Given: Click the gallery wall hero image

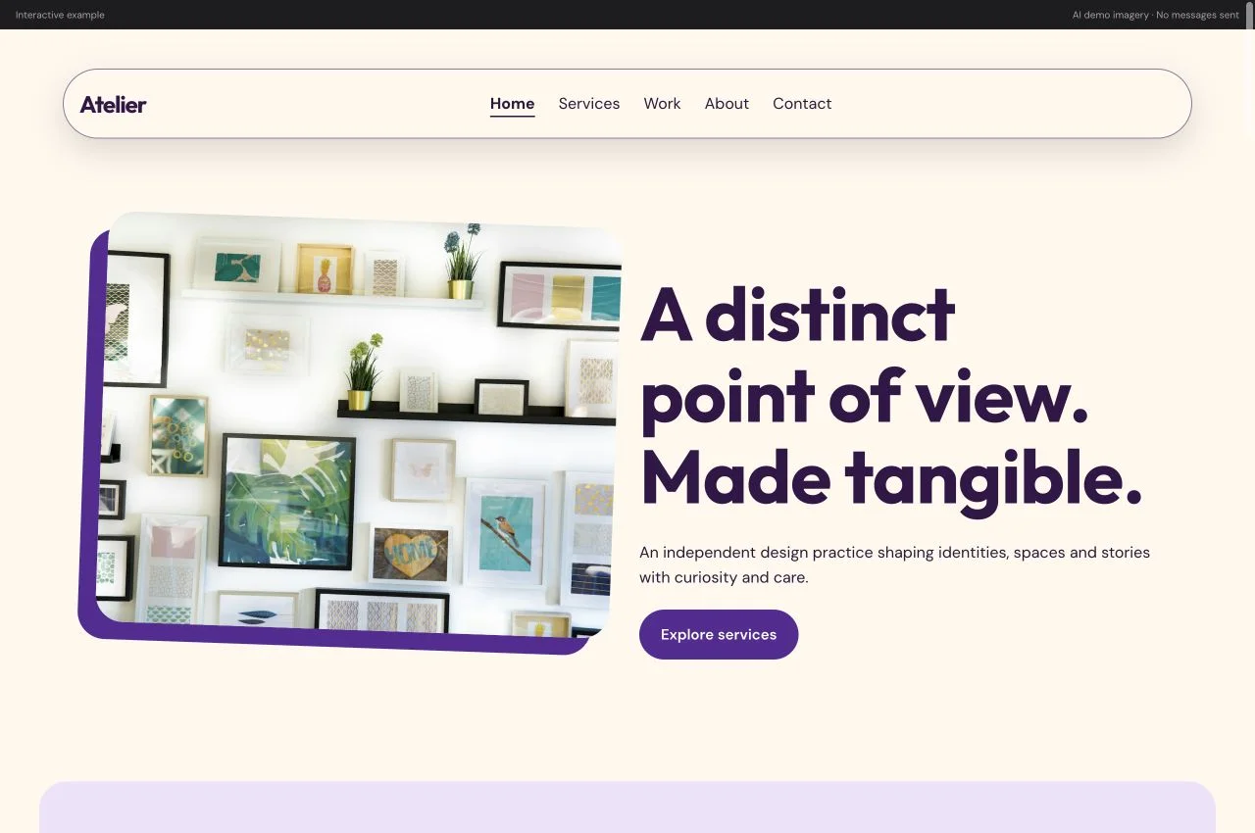Looking at the screenshot, I should point(358,426).
